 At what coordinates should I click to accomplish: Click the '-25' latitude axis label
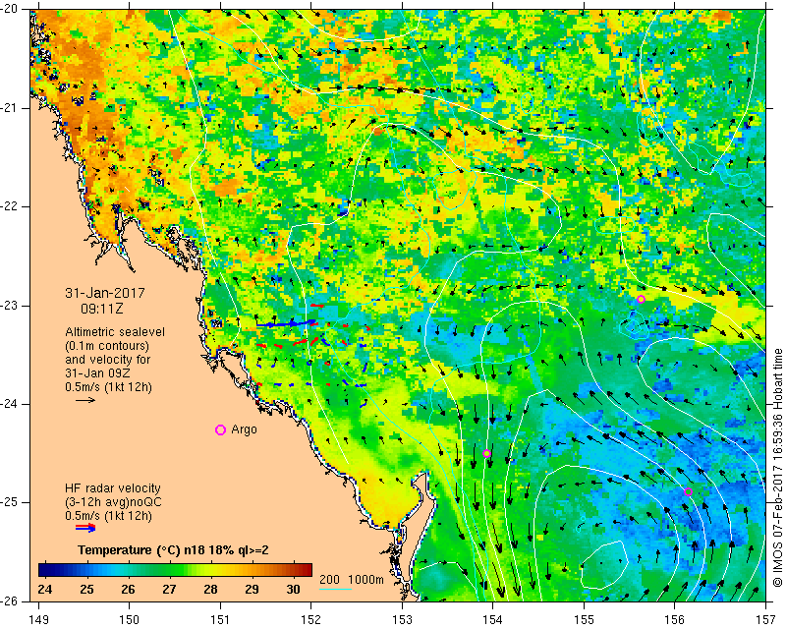(9, 502)
